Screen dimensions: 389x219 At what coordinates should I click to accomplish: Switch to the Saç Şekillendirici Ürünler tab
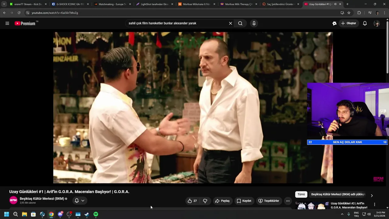[x=280, y=4]
